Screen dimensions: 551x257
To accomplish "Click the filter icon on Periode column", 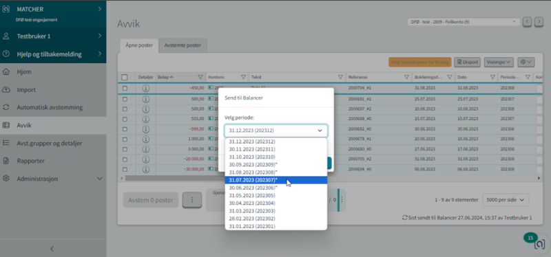I will [x=528, y=77].
